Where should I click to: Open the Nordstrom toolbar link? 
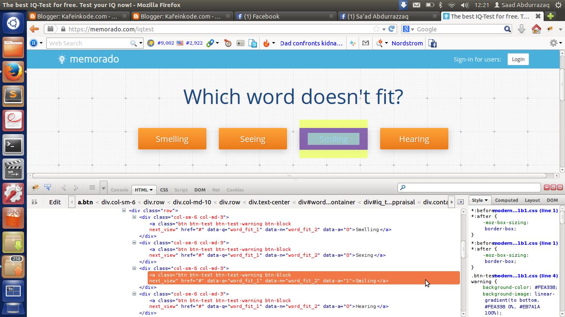[x=407, y=43]
